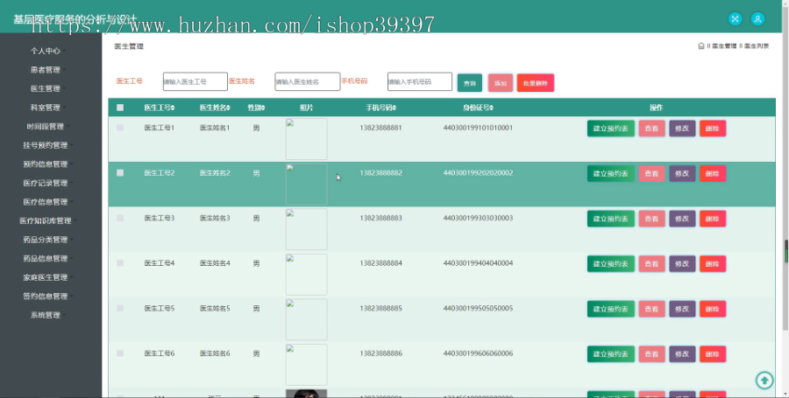Image resolution: width=789 pixels, height=398 pixels.
Task: Click 删除 for 医生工号1
Action: pos(713,129)
